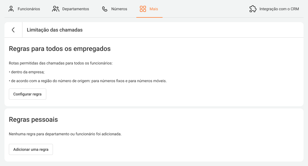The height and width of the screenshot is (166, 308).
Task: Click the Limitação das chamadas page title
Action: 55,30
